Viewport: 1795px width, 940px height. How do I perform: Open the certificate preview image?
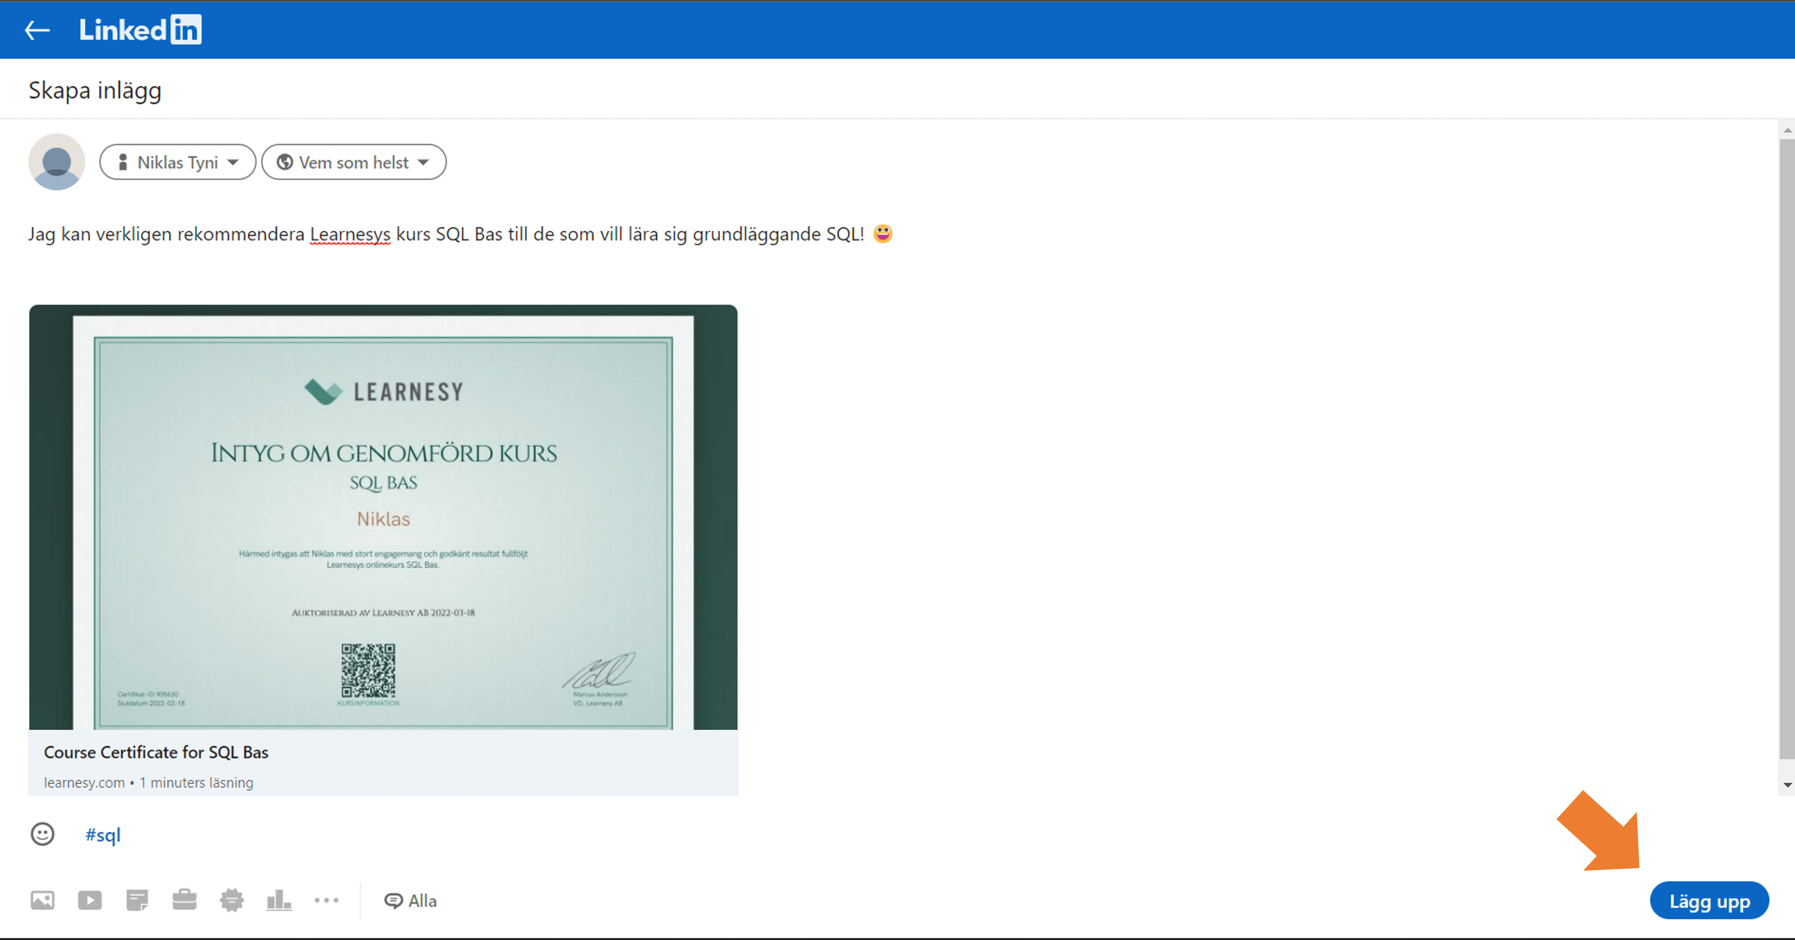tap(383, 517)
